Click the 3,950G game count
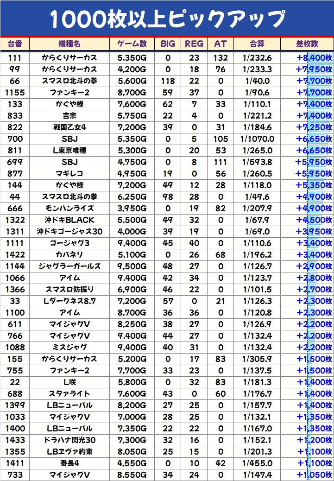This screenshot has height=481, width=334. pos(132,208)
